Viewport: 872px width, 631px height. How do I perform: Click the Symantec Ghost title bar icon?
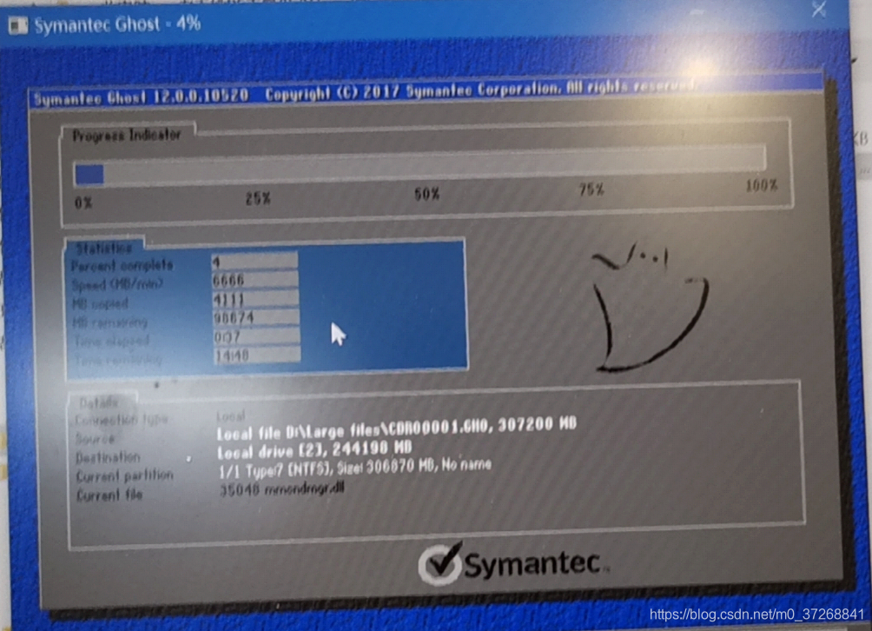[x=17, y=25]
